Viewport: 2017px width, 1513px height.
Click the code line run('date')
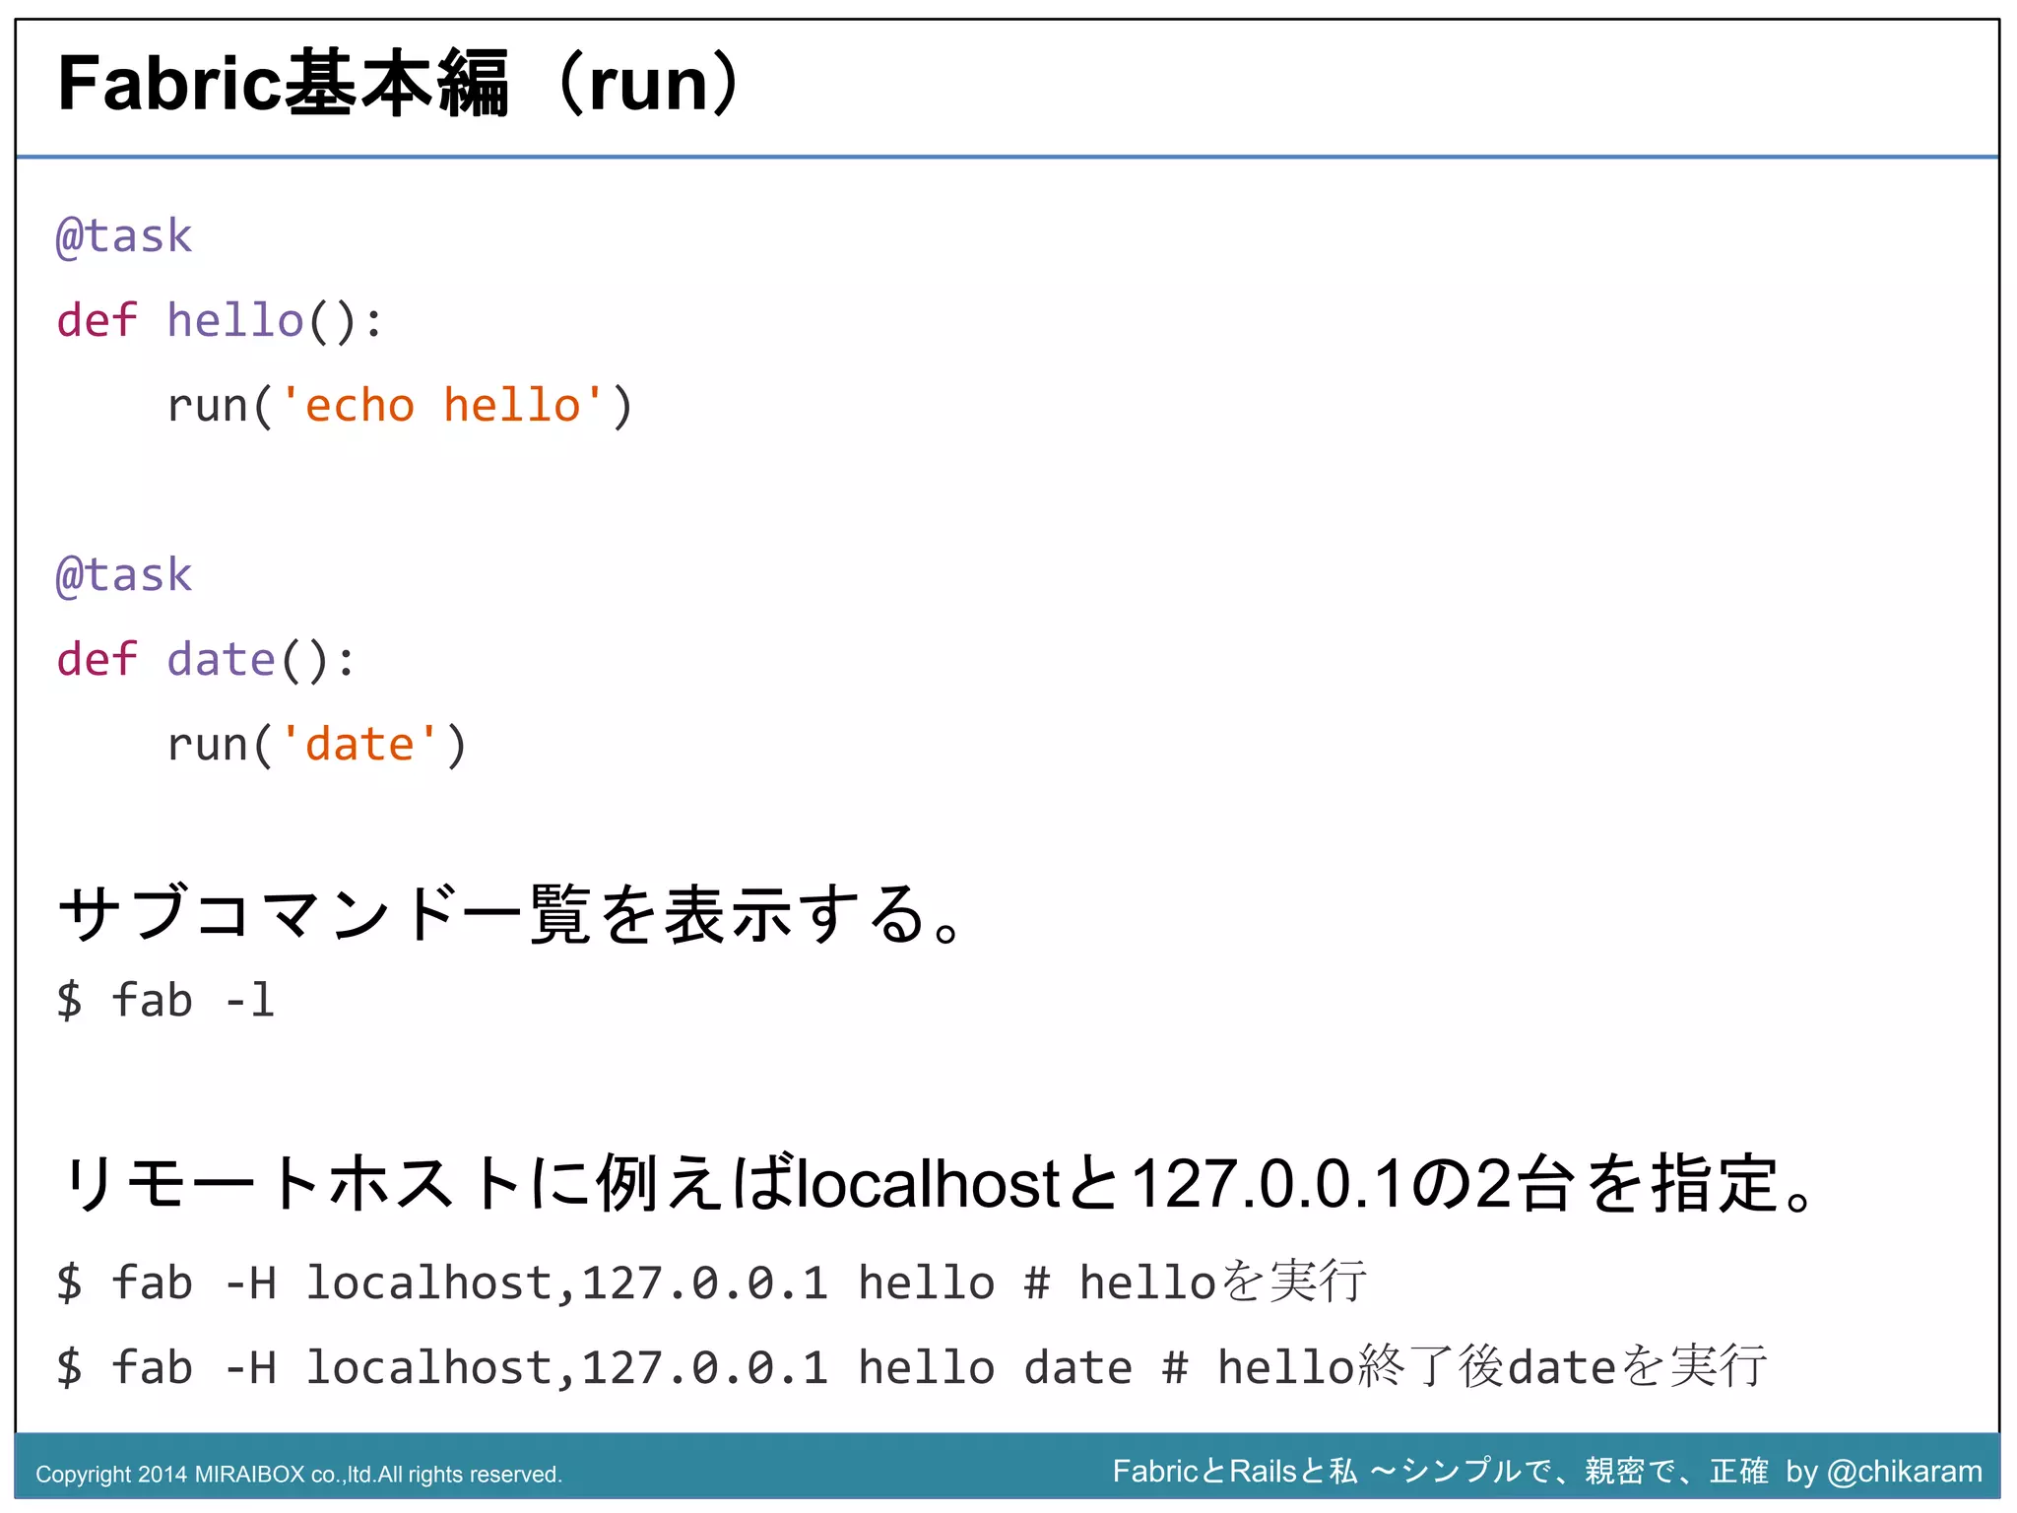(x=317, y=746)
